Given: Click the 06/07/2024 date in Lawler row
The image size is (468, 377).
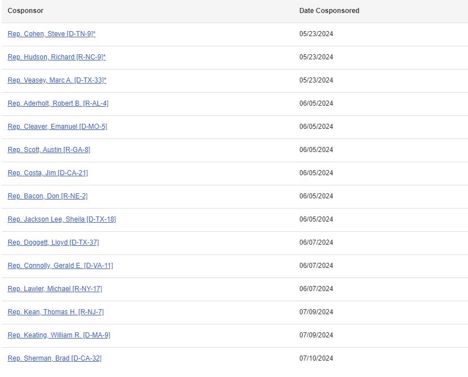Looking at the screenshot, I should point(316,289).
